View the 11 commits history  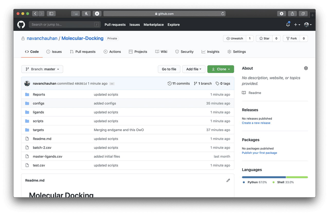click(179, 84)
